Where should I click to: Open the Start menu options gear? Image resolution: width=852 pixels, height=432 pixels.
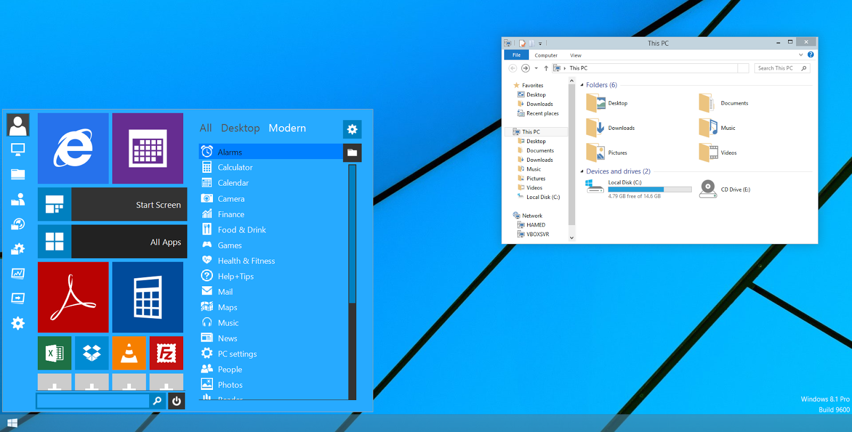(352, 129)
